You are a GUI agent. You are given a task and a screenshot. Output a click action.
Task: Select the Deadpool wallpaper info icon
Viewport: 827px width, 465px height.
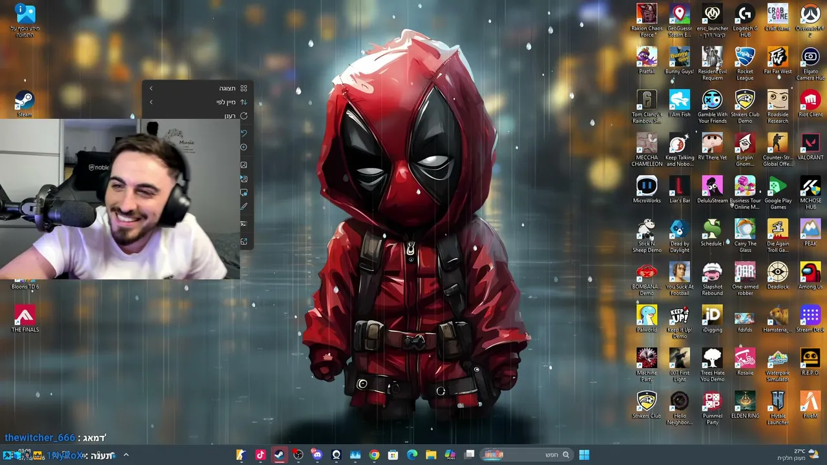(25, 20)
